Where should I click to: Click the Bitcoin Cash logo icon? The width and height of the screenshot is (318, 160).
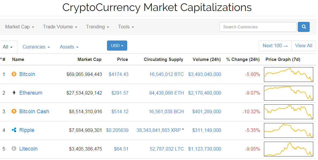(14, 111)
